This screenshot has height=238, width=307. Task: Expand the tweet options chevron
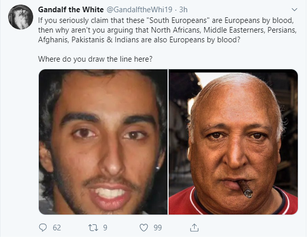[294, 10]
